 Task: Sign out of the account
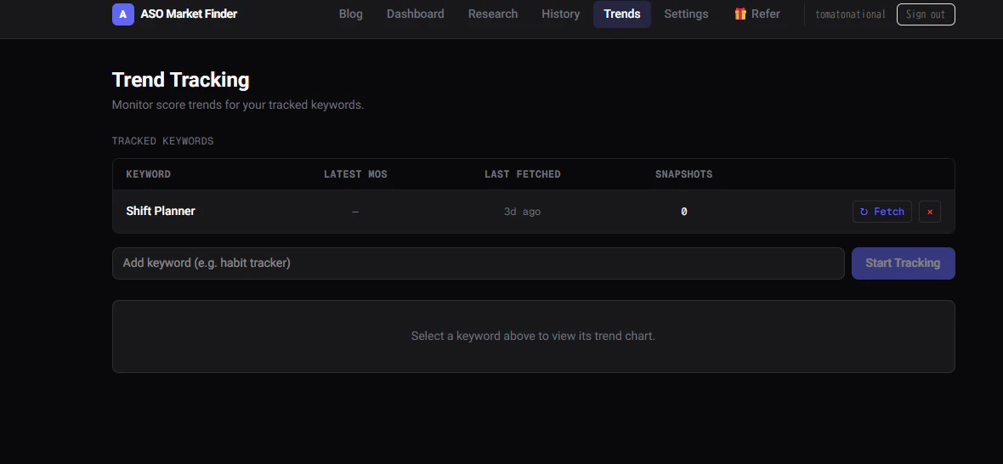[926, 14]
